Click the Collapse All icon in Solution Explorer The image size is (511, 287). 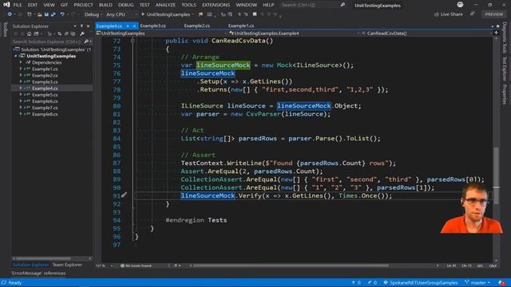click(66, 33)
